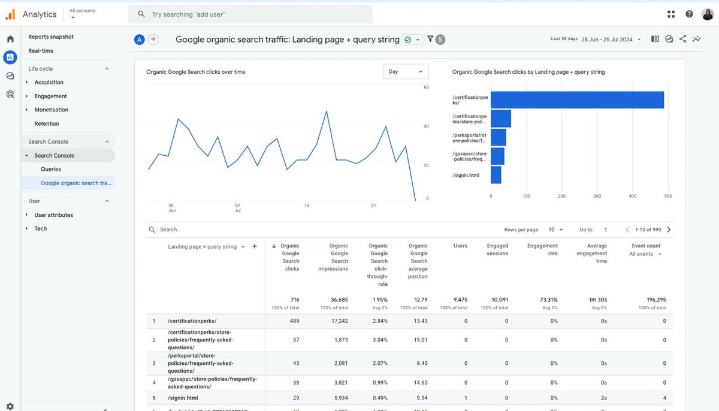Screen dimensions: 719x411
Task: Collapse the Life cycle section
Action: click(x=107, y=69)
